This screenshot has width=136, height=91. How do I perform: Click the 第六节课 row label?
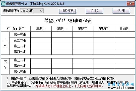click(x=20, y=66)
